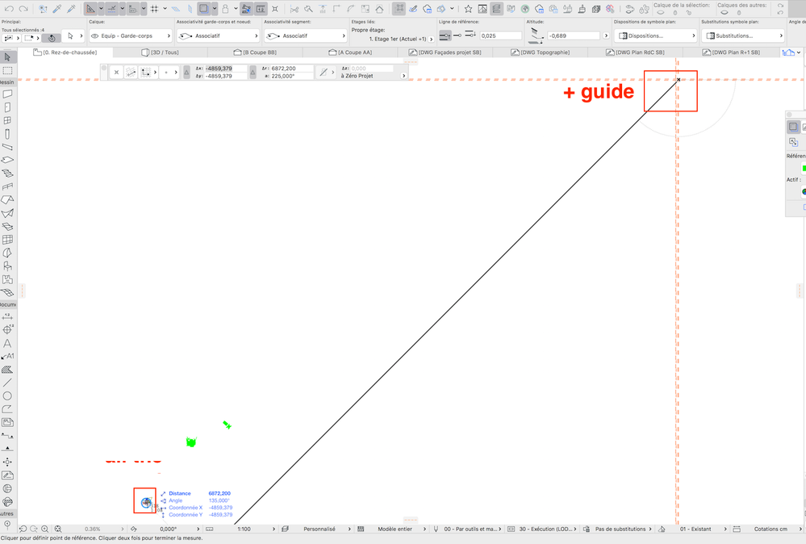The width and height of the screenshot is (806, 544).
Task: Open the Associatif garde-corps et noeud dropdown
Action: click(x=218, y=36)
